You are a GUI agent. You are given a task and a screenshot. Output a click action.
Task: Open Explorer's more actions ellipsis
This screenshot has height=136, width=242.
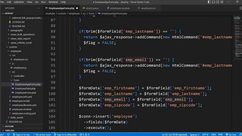pos(38,8)
